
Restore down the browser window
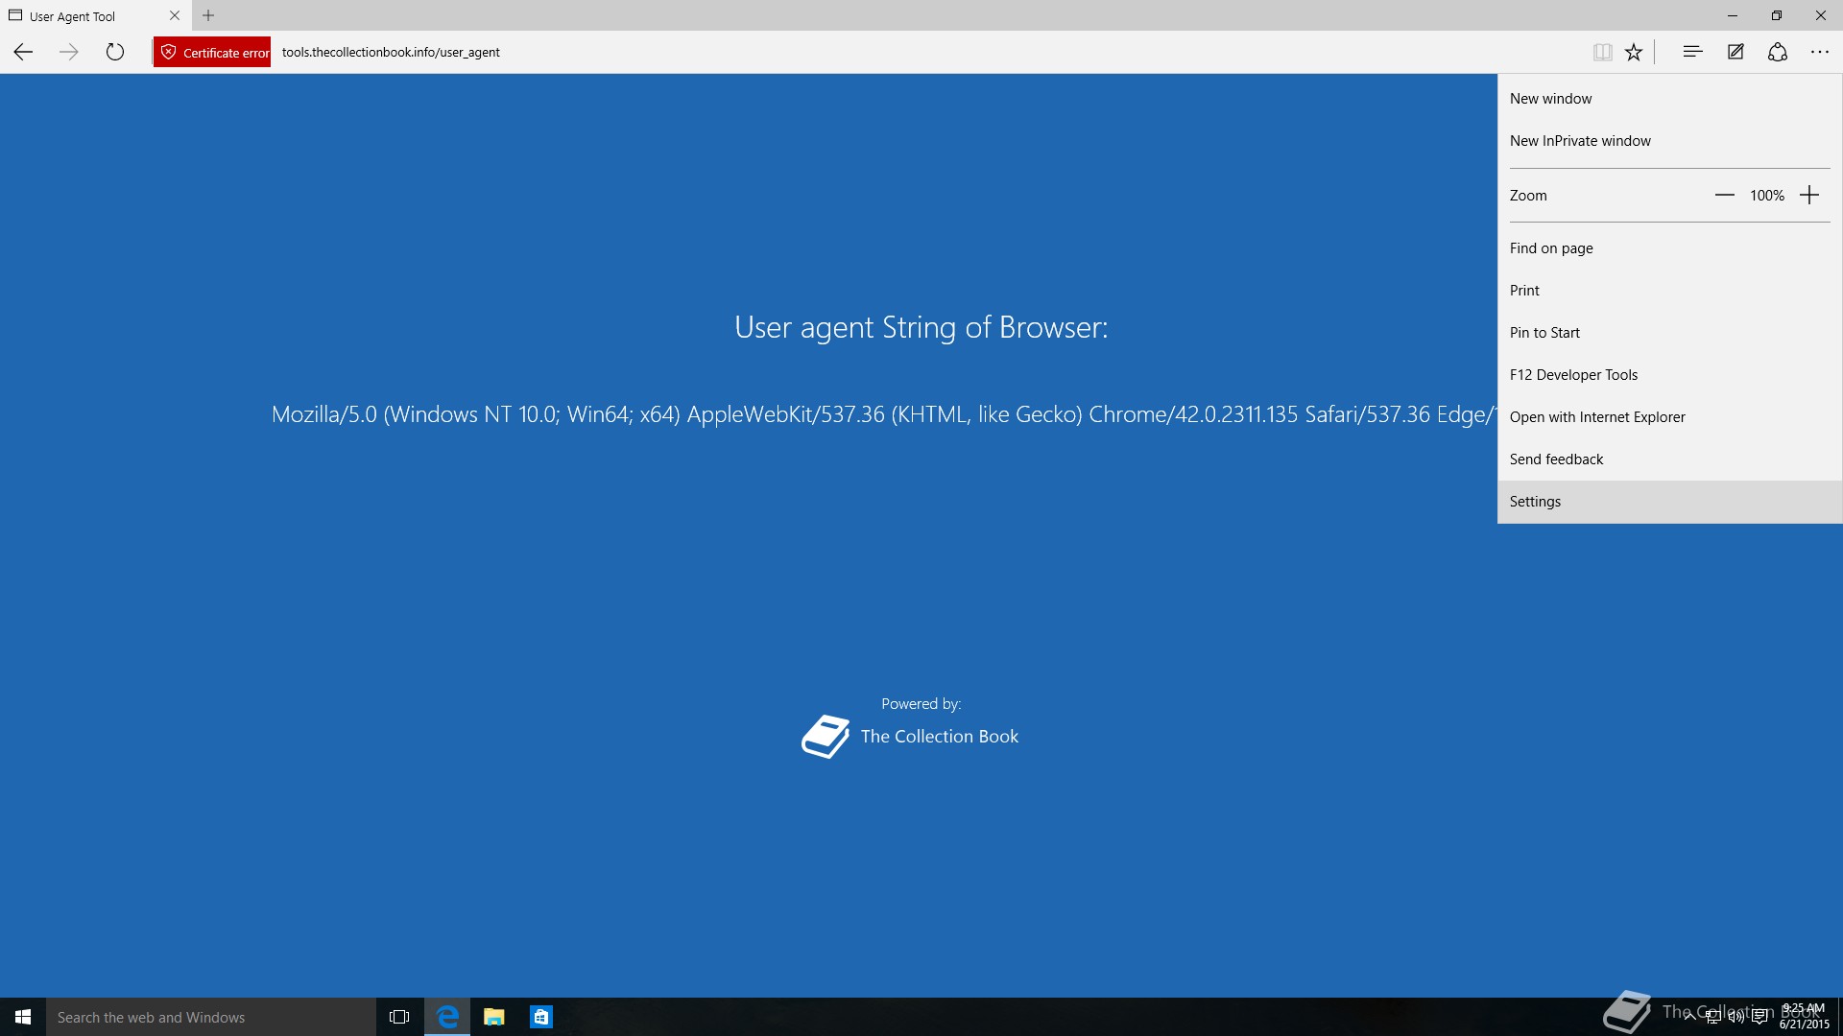[x=1777, y=15]
